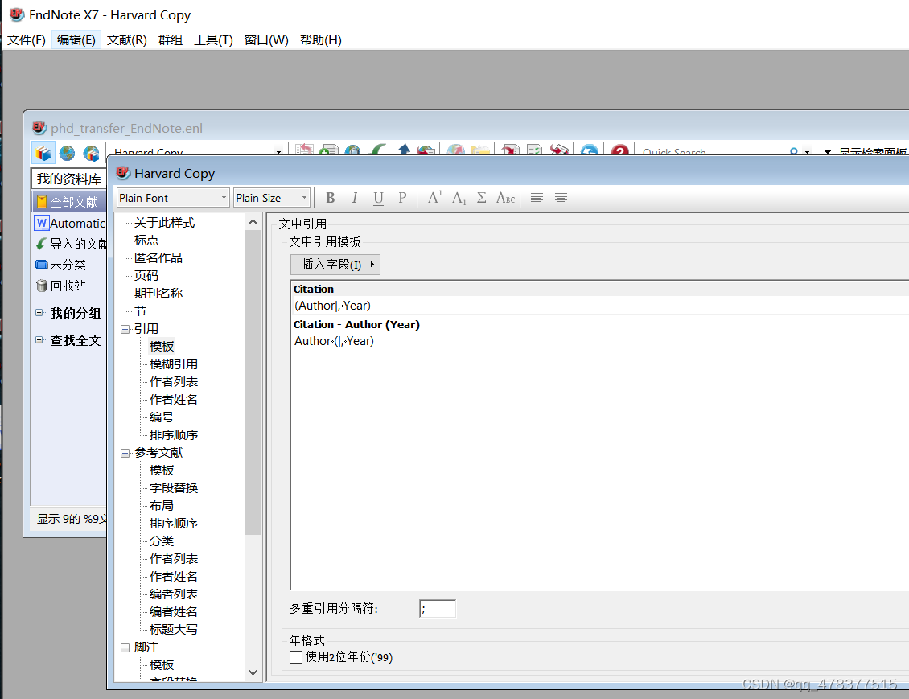Select 标点 in style tree
909x699 pixels.
click(x=146, y=241)
